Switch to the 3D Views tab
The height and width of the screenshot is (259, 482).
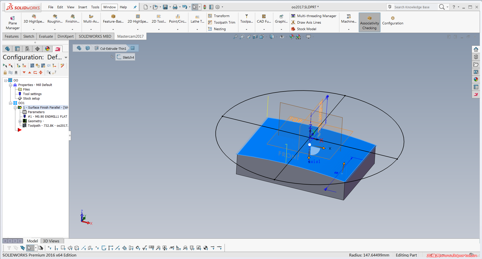point(51,241)
